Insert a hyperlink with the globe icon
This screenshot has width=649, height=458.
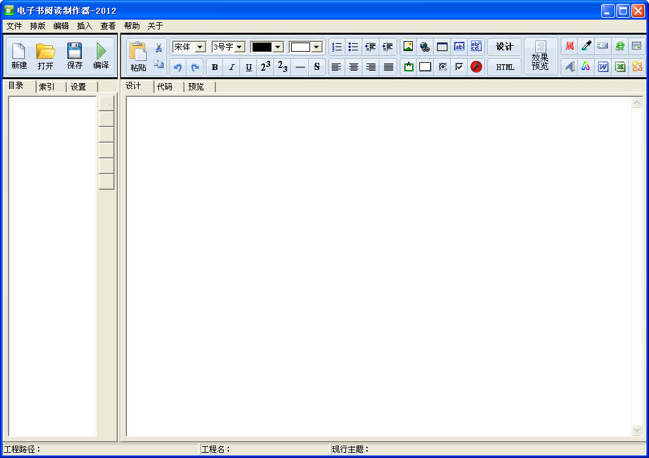point(425,46)
